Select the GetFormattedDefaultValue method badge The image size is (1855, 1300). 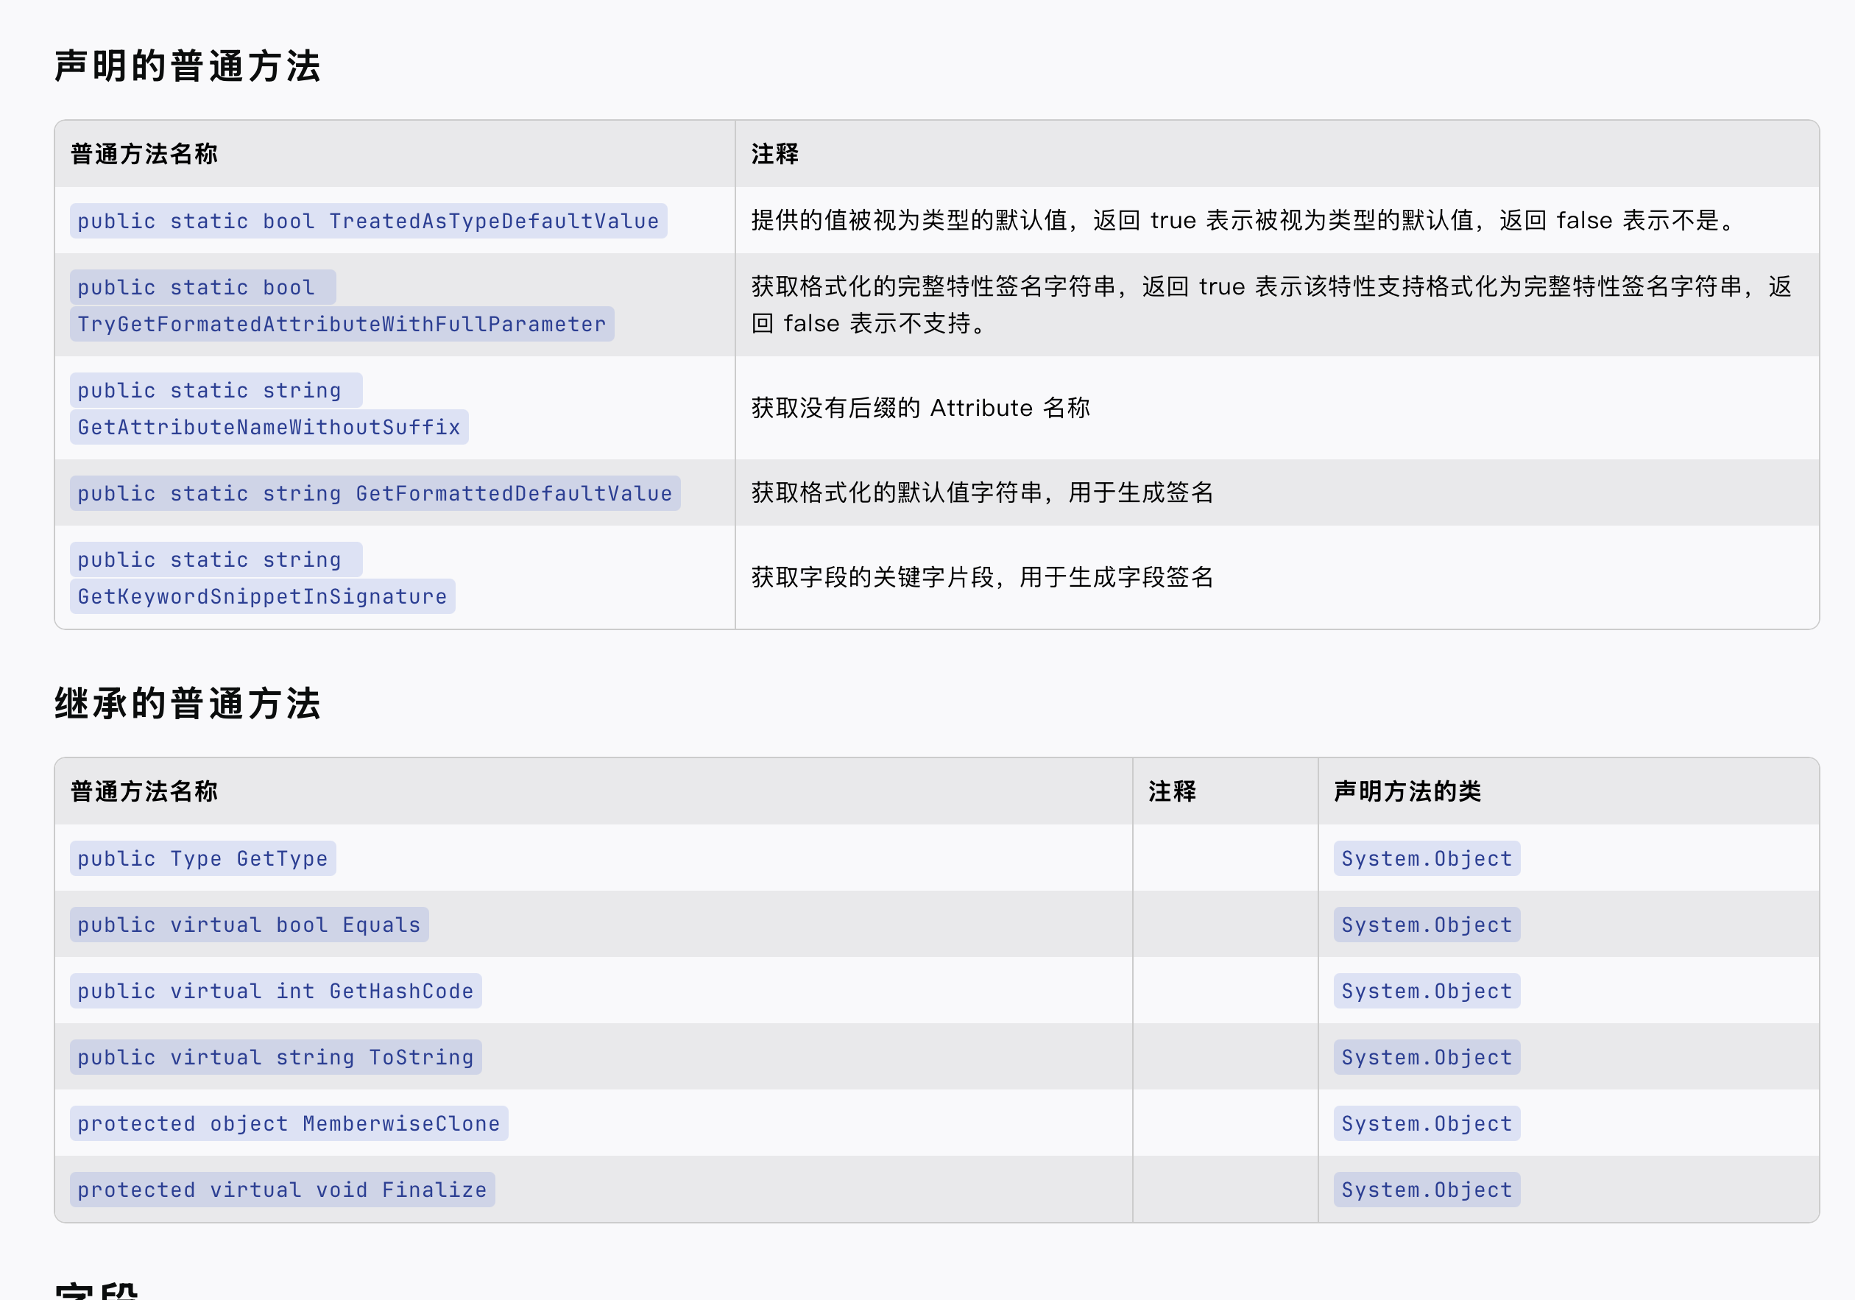coord(373,493)
